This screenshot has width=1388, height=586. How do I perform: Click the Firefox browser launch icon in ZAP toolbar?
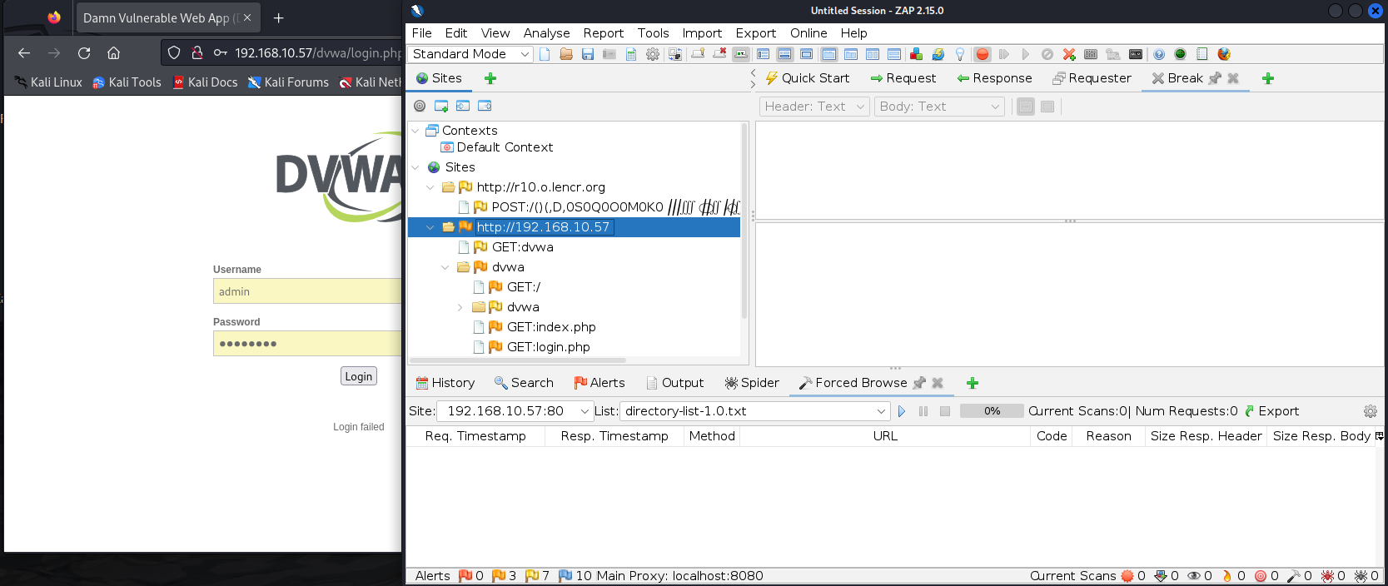point(1224,54)
